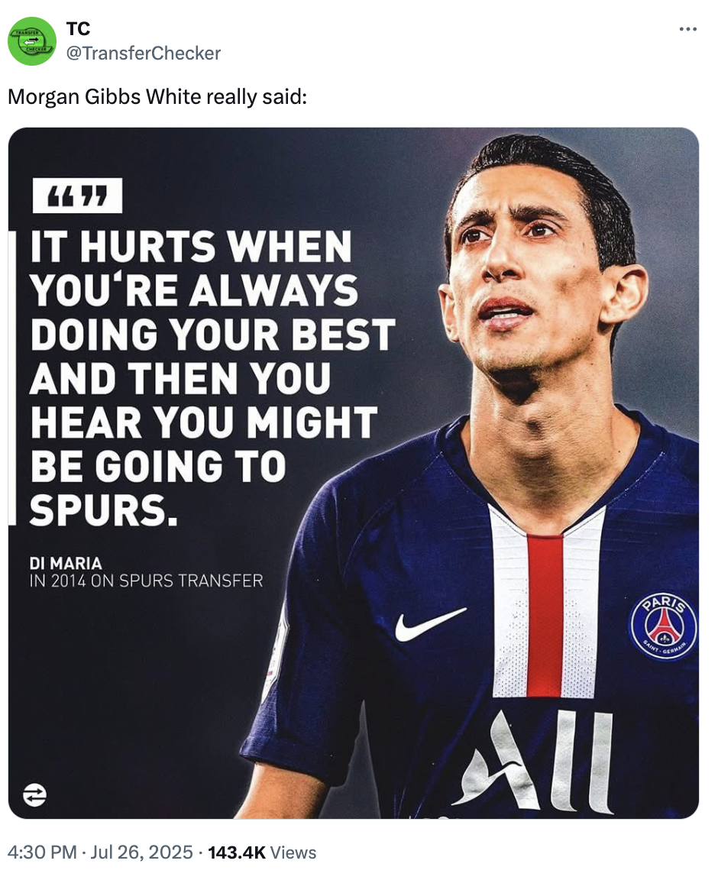This screenshot has height=880, width=718.
Task: Click the DI MARIA name caption
Action: coord(66,564)
